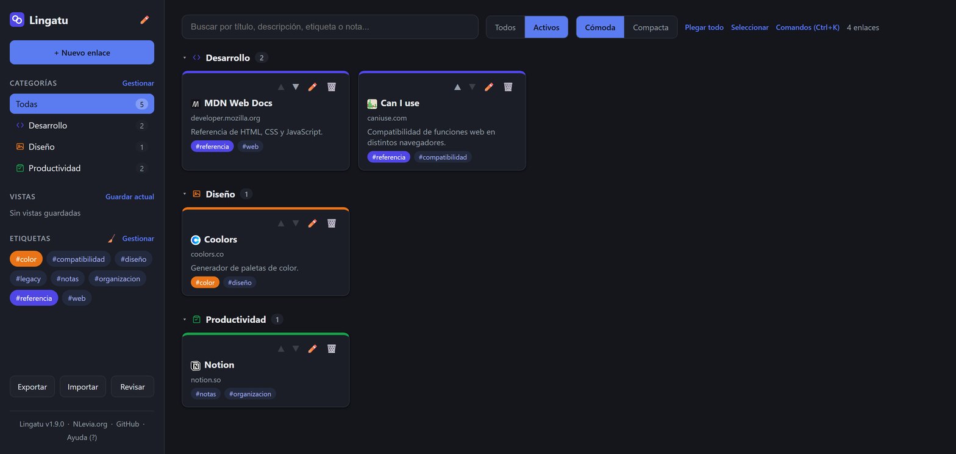
Task: Click the down arrow on the Coolors card
Action: click(x=296, y=223)
